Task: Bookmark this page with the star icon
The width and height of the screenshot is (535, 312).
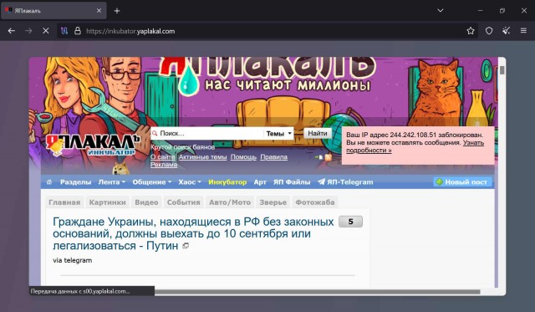Action: click(471, 31)
